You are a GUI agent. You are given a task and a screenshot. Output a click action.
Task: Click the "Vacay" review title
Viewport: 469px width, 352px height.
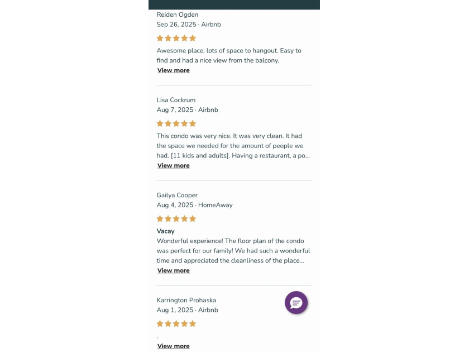[166, 231]
